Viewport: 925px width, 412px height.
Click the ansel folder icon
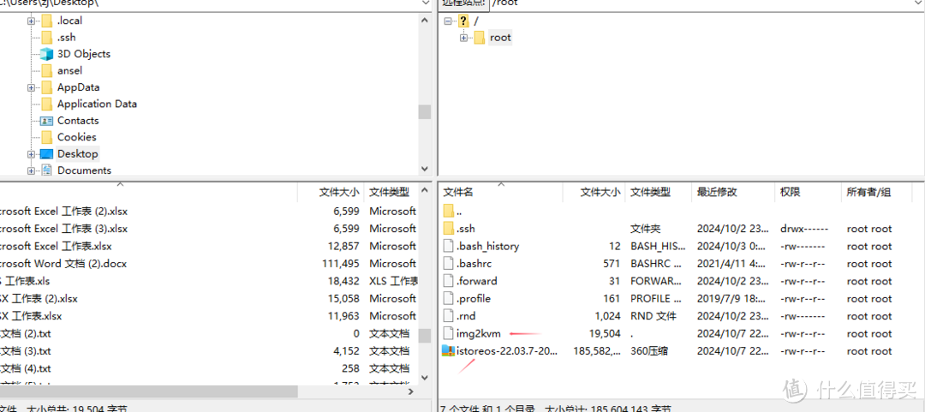tap(47, 70)
